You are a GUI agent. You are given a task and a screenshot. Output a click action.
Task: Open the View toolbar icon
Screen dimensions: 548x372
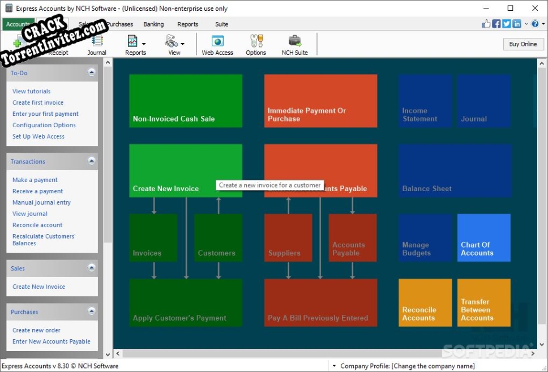pos(173,44)
